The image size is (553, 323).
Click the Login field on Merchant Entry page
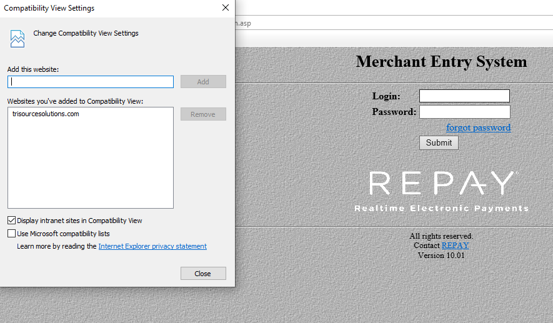[x=464, y=96]
